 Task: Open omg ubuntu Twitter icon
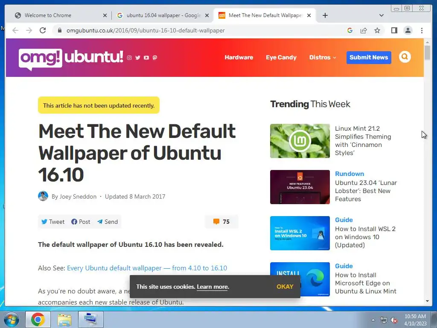pyautogui.click(x=138, y=58)
